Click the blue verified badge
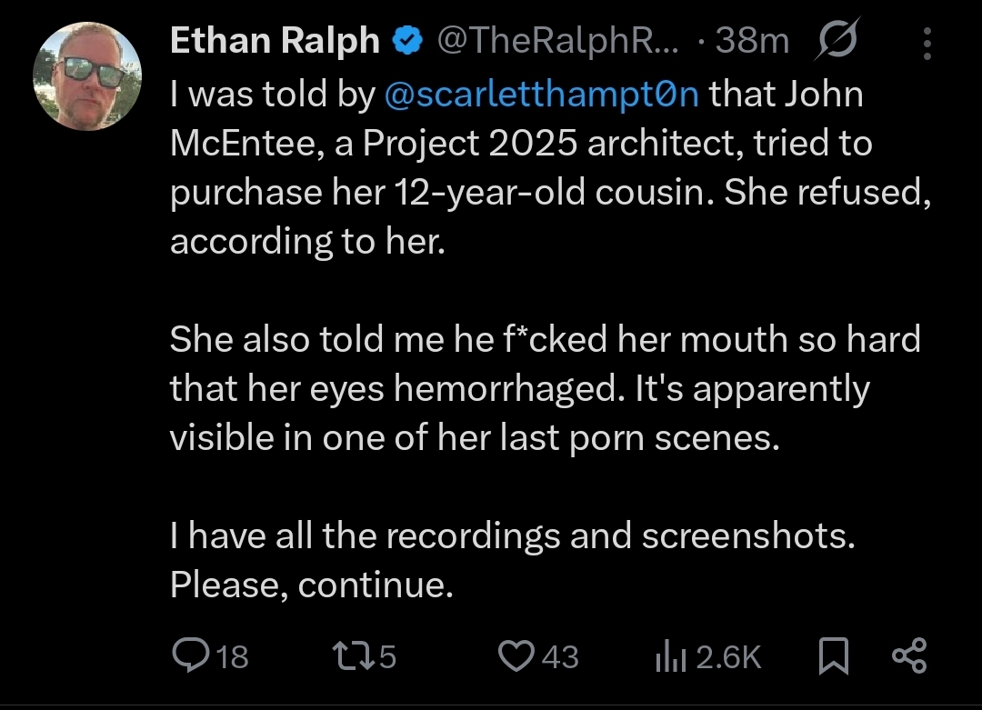Viewport: 982px width, 710px height. [x=407, y=41]
